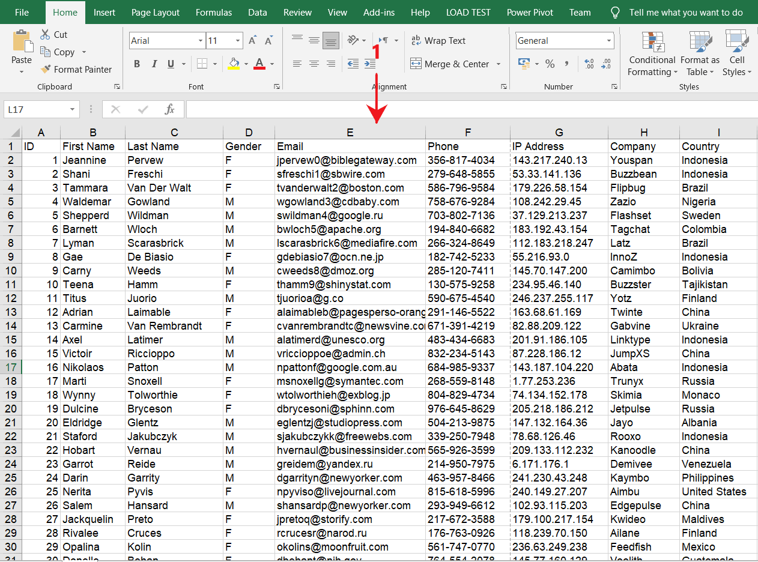This screenshot has width=758, height=562.
Task: Increase the decimal places
Action: [589, 64]
